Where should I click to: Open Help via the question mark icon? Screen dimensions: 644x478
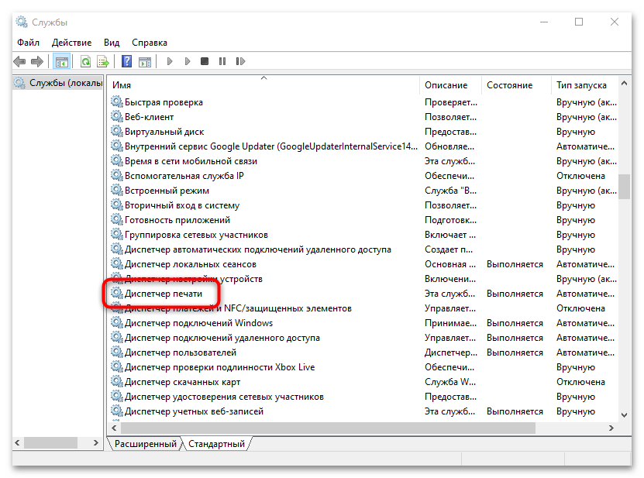point(126,61)
